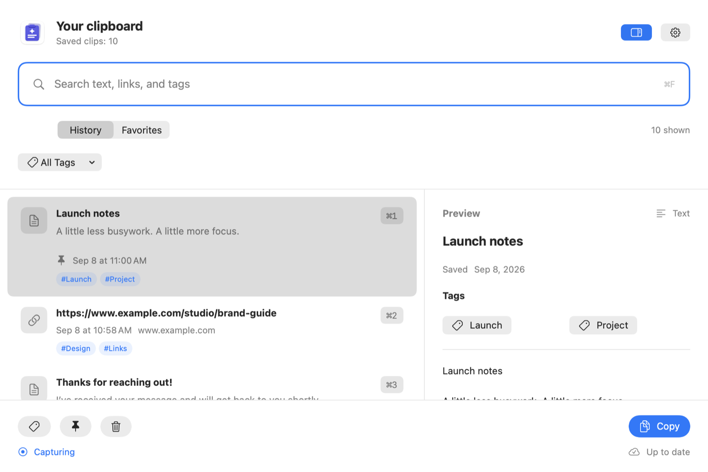This screenshot has height=472, width=708.
Task: Toggle the Capturing status indicator
Action: click(x=46, y=452)
